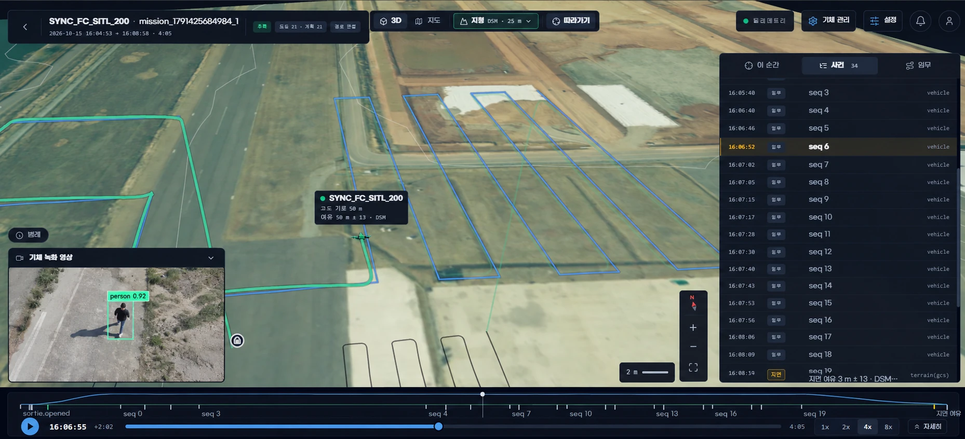The image size is (965, 439).
Task: Jump to seq 13 timeline marker
Action: (x=667, y=414)
